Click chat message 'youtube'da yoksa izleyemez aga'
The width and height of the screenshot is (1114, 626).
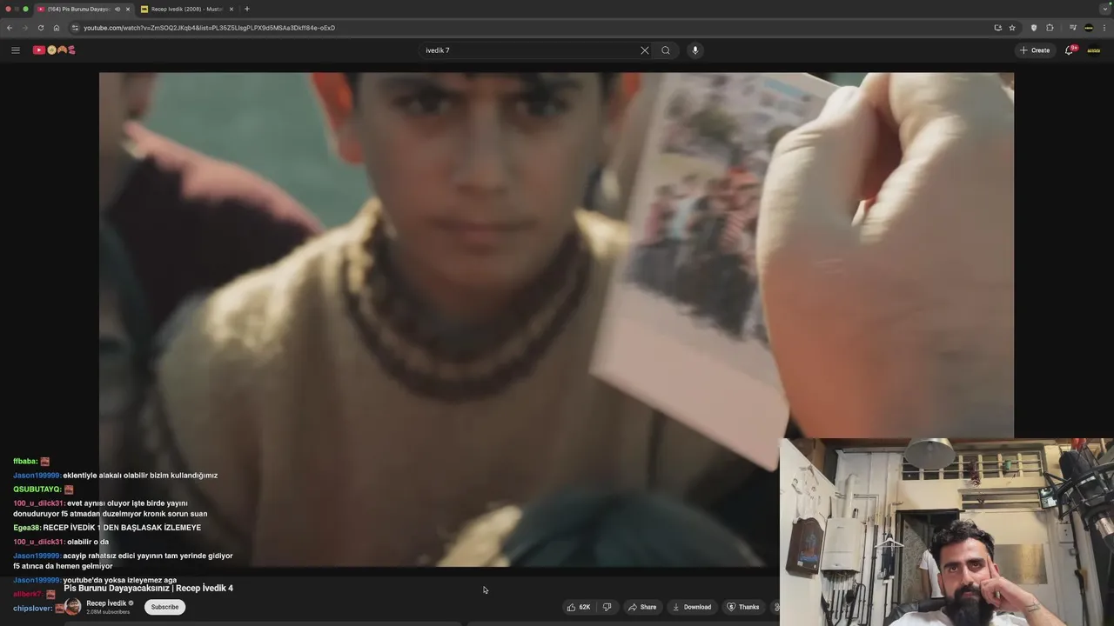click(x=120, y=580)
